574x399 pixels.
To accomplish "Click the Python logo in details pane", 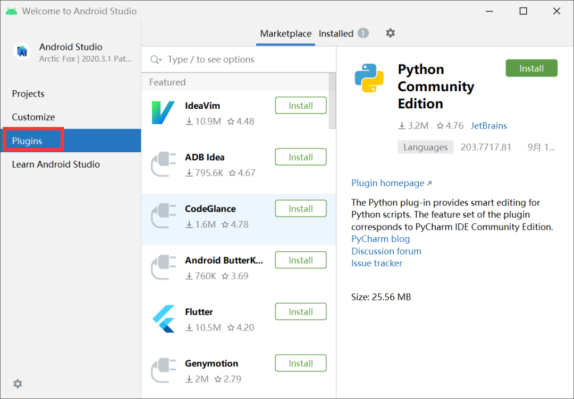I will (x=369, y=78).
